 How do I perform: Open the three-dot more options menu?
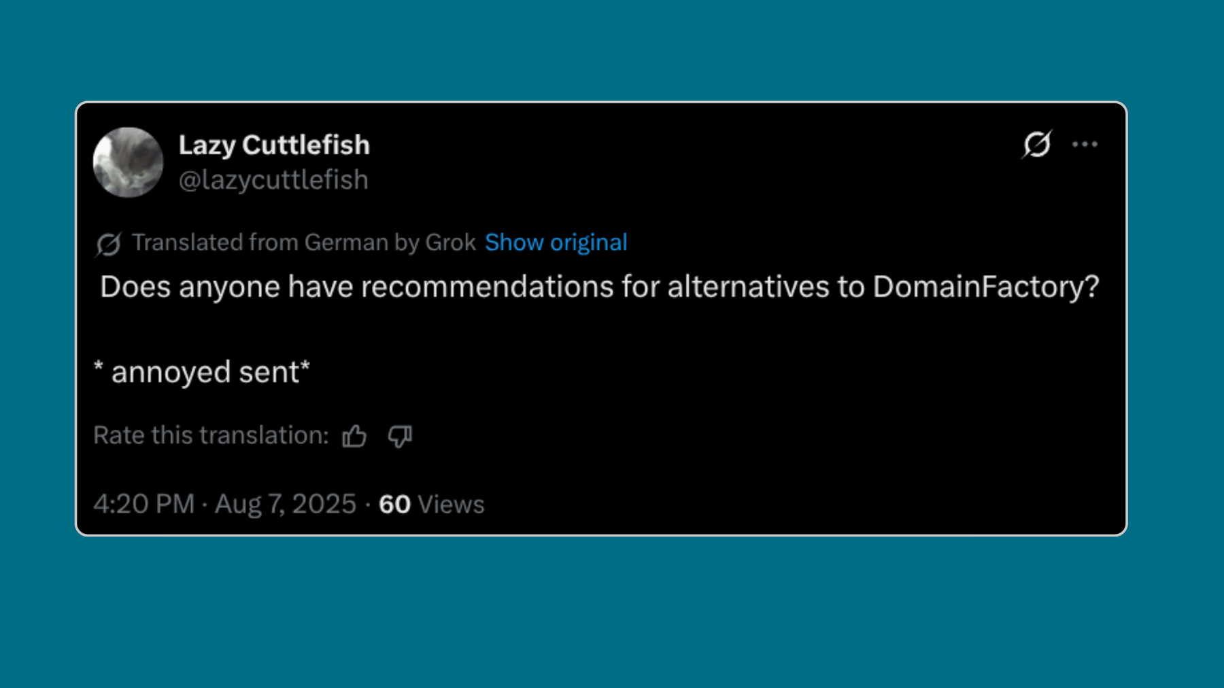[x=1085, y=144]
